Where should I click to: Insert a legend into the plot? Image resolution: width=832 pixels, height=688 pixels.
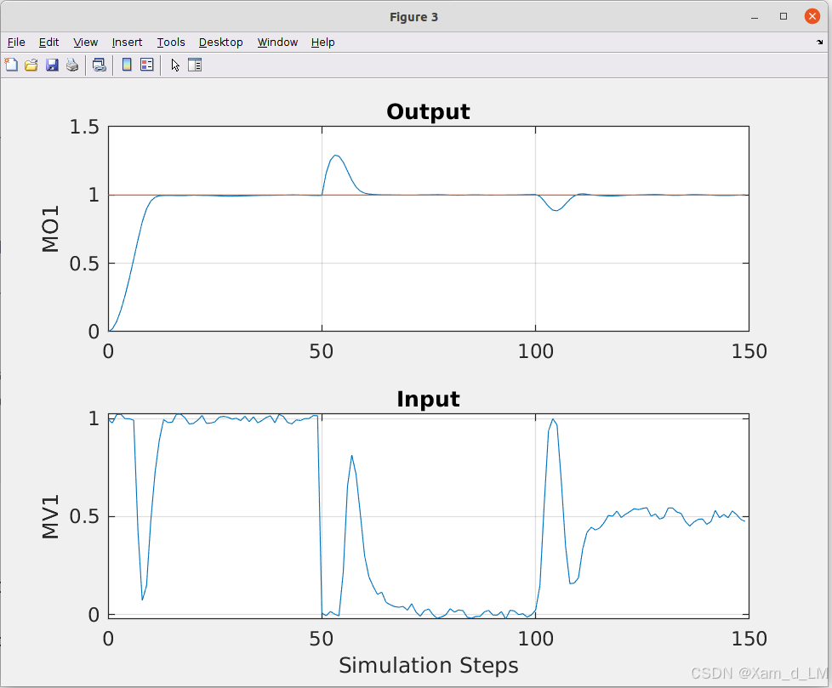pyautogui.click(x=145, y=65)
